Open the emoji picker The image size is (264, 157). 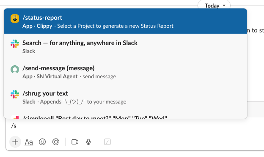tap(42, 142)
